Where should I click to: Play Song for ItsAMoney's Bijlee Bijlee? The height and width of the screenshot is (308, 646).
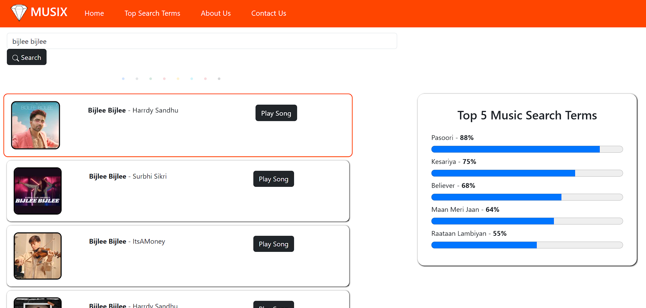pos(274,244)
